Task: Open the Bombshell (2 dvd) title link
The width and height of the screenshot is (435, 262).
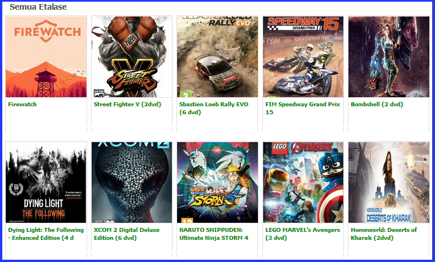Action: pos(377,105)
